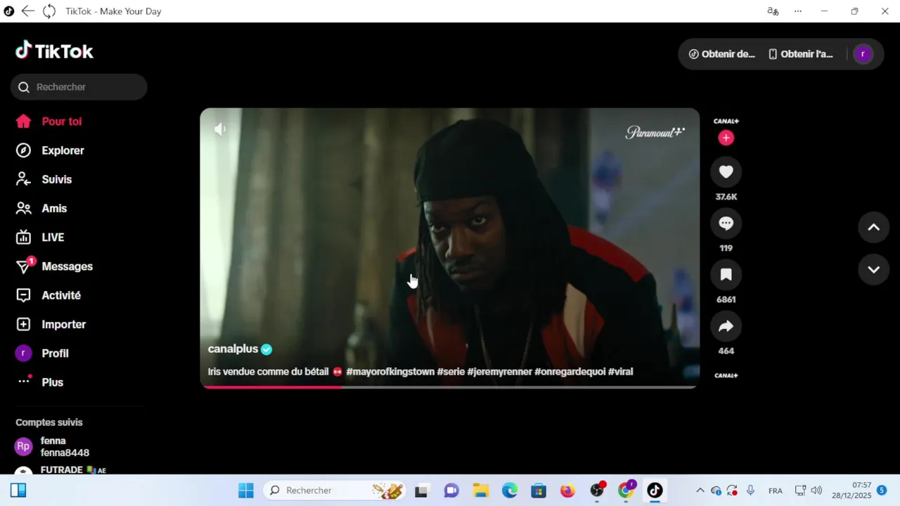This screenshot has width=900, height=506.
Task: Open Firefox from the taskbar
Action: coord(567,491)
